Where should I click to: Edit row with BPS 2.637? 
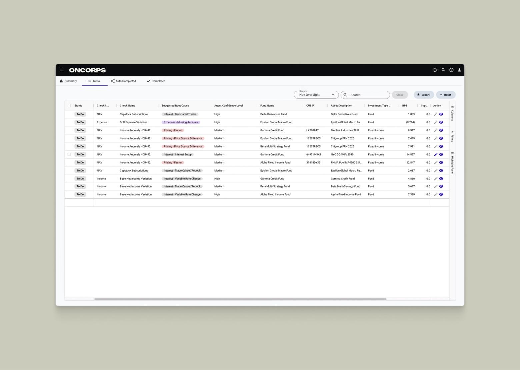(x=436, y=171)
